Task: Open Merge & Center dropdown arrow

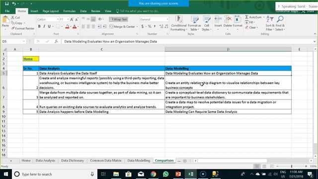Action: (137, 26)
